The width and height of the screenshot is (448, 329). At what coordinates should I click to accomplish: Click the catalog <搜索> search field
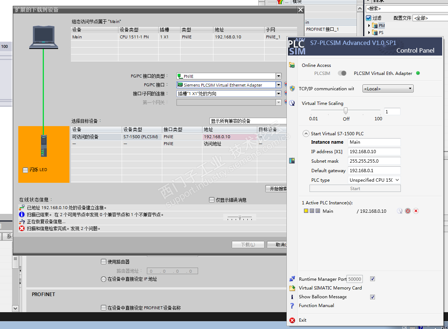click(407, 8)
